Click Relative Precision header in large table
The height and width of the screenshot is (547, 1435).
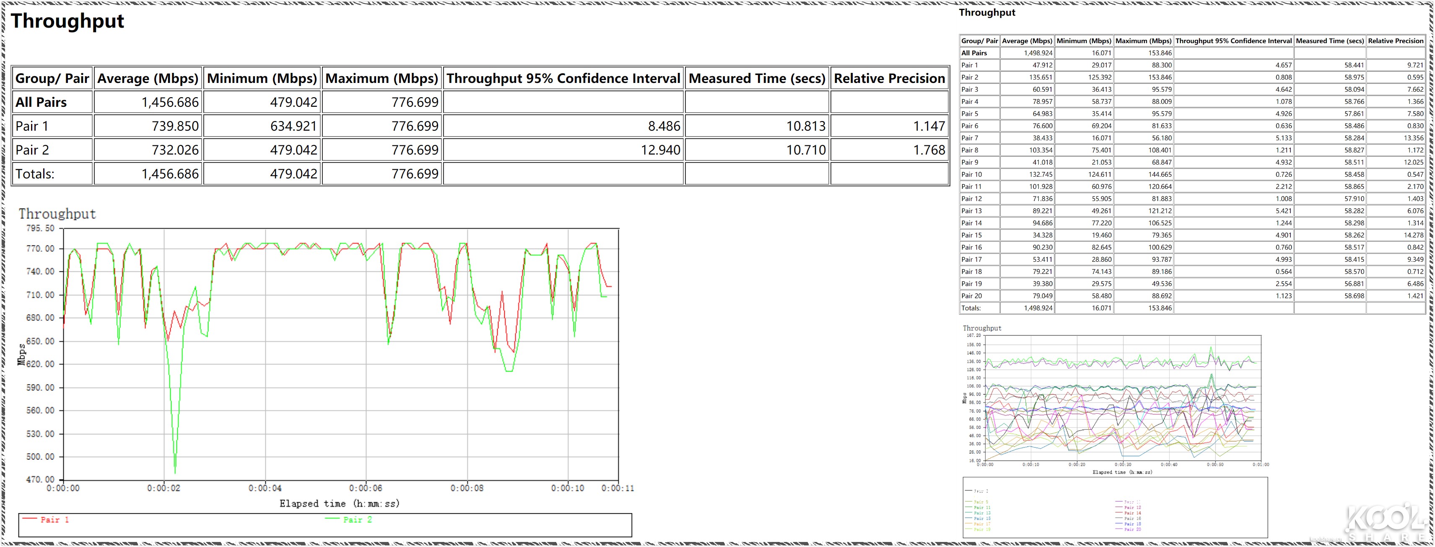889,78
